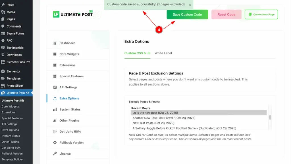Click the Create New Page button

[x=261, y=14]
